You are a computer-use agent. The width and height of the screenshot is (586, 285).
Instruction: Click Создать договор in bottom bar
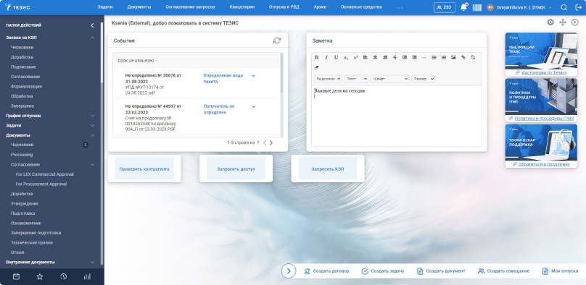click(326, 271)
